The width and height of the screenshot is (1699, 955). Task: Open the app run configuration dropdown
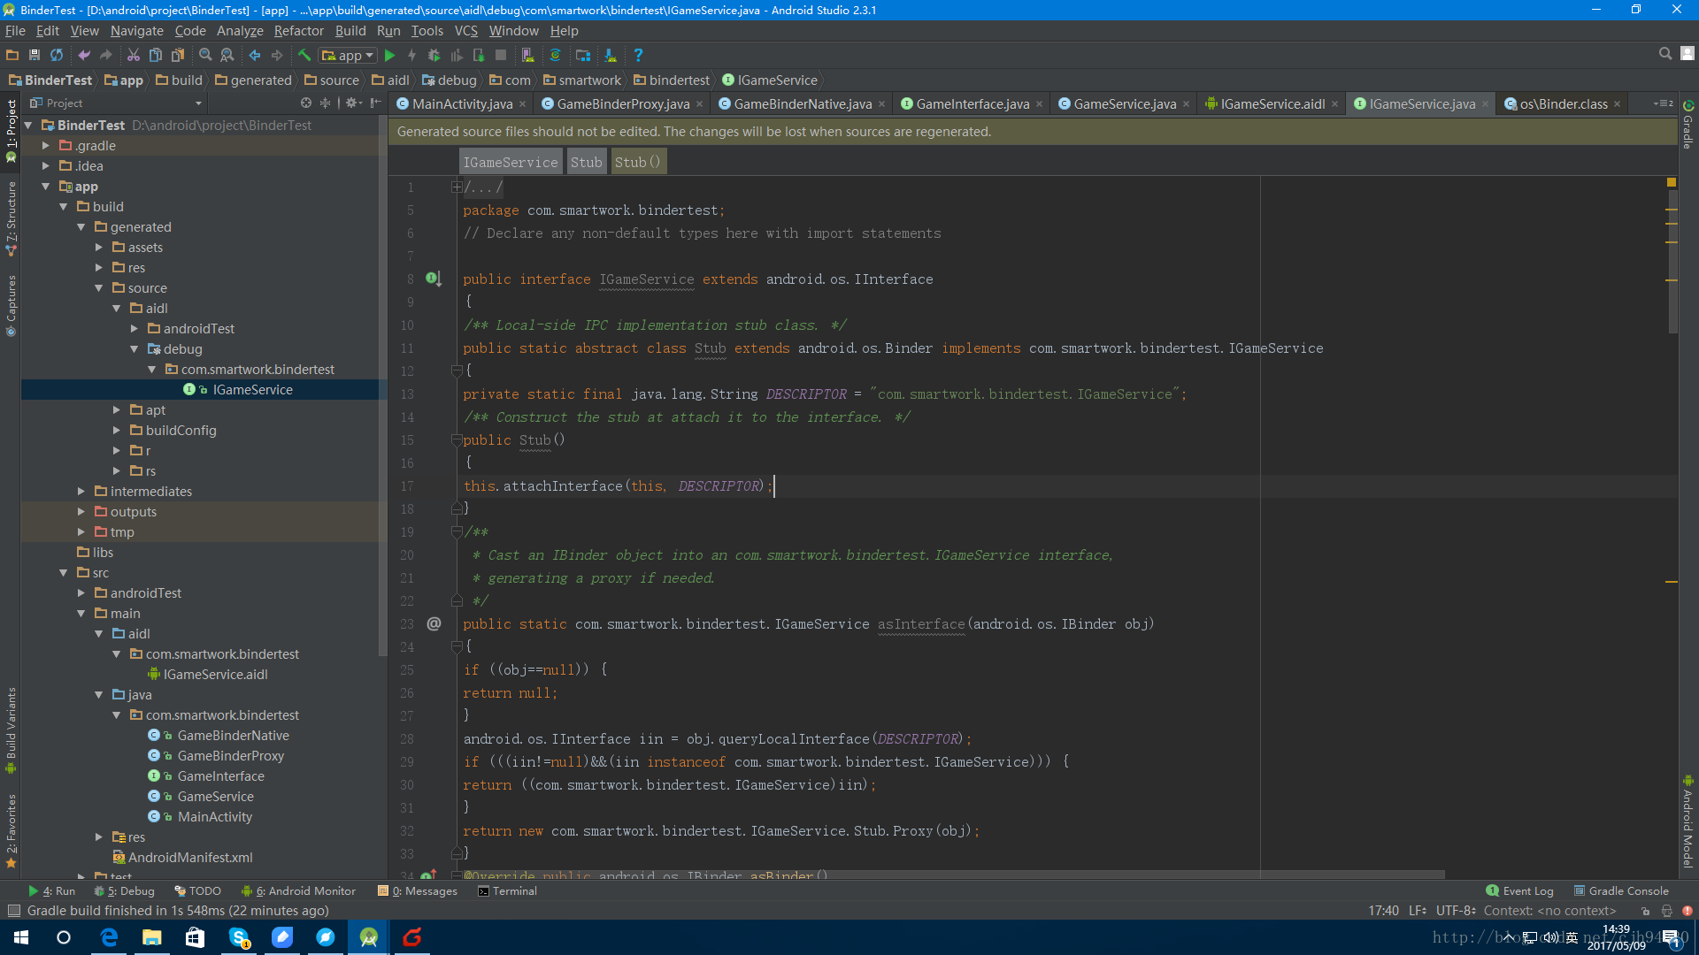click(348, 55)
